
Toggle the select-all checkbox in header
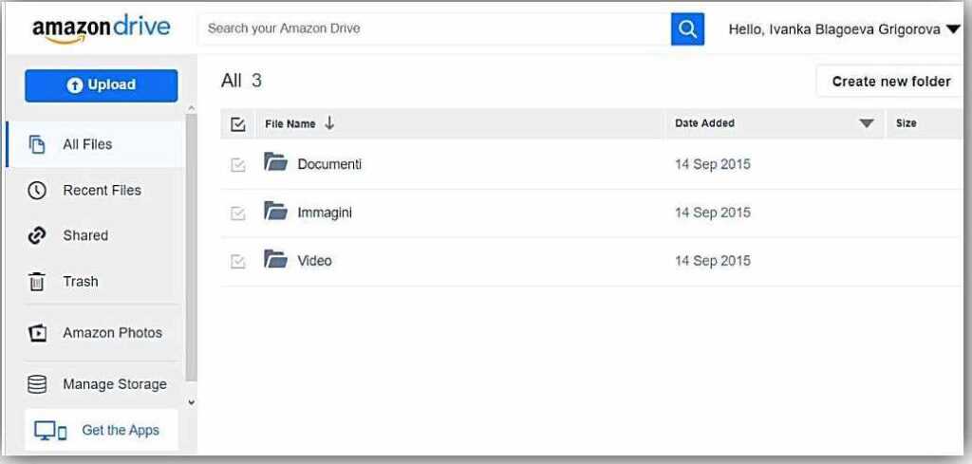point(238,123)
